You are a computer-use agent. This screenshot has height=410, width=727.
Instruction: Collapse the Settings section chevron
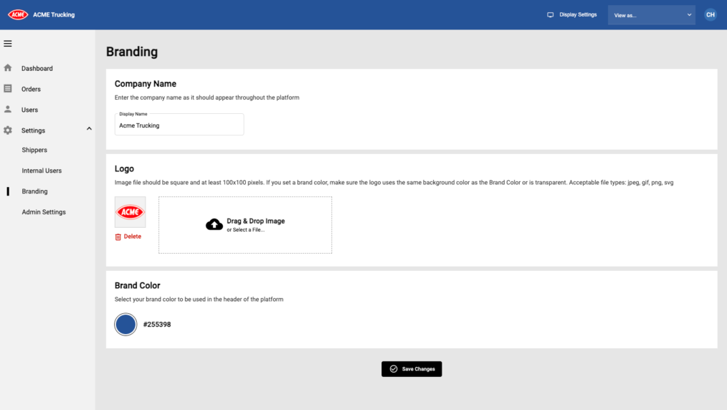coord(89,129)
